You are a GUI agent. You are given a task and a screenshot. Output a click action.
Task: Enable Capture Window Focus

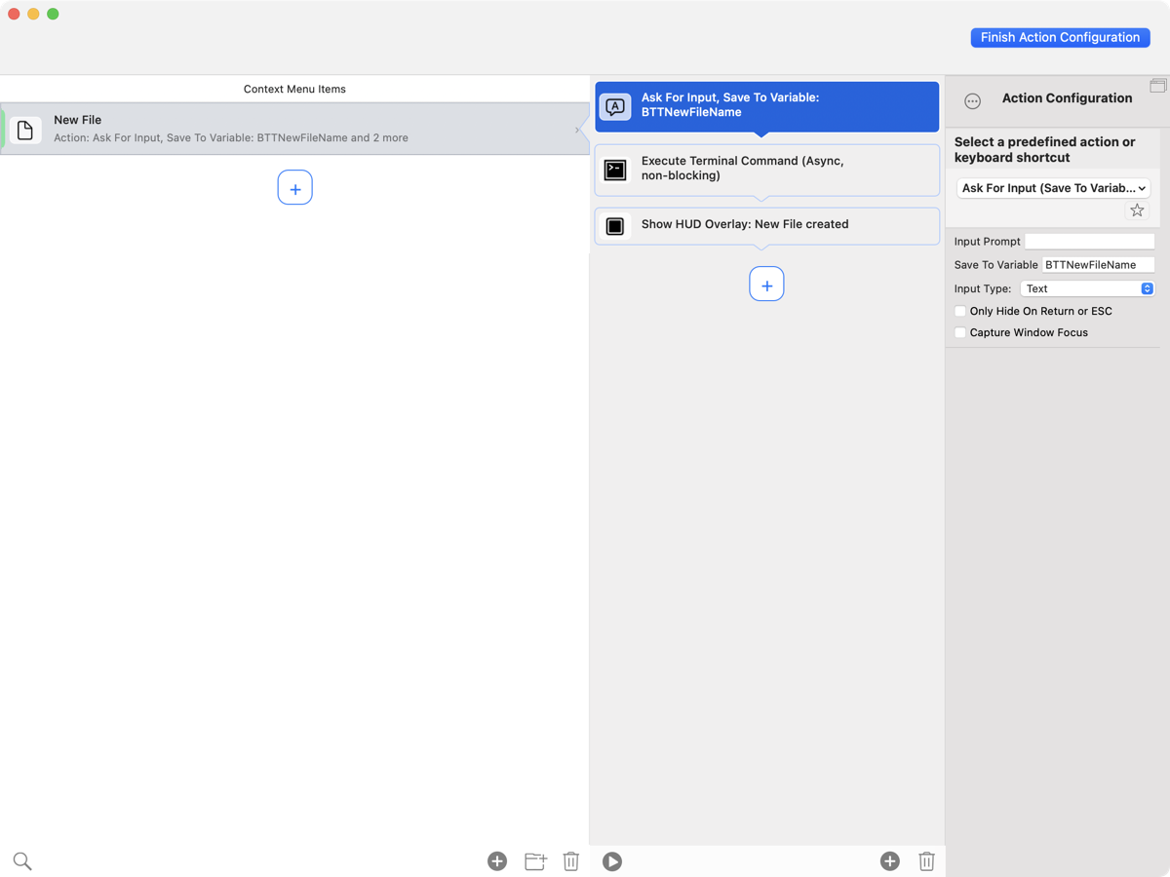point(959,332)
